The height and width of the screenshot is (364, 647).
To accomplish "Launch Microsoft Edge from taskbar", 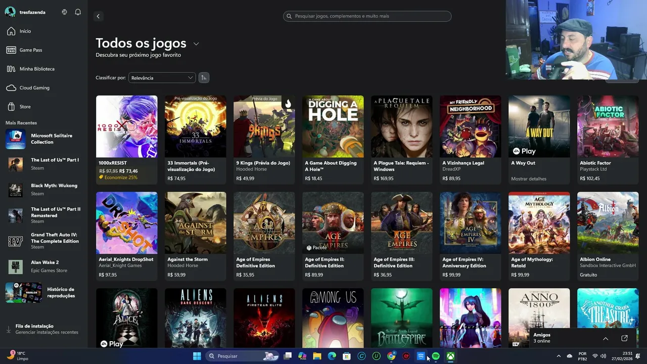I will tap(332, 356).
